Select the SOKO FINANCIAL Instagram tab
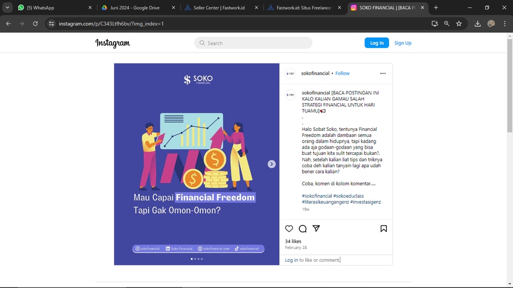Screen dimensions: 513x288 click(387, 7)
